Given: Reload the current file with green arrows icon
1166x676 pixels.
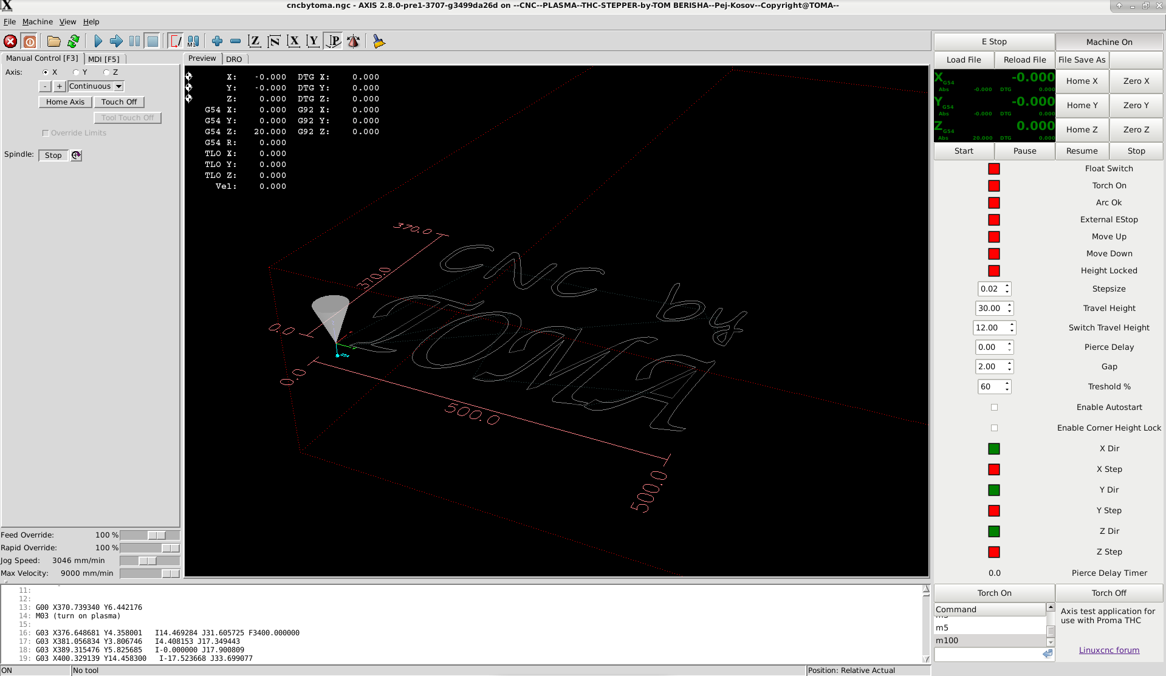Looking at the screenshot, I should 74,41.
